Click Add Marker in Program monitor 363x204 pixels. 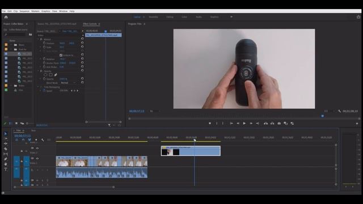(210, 124)
